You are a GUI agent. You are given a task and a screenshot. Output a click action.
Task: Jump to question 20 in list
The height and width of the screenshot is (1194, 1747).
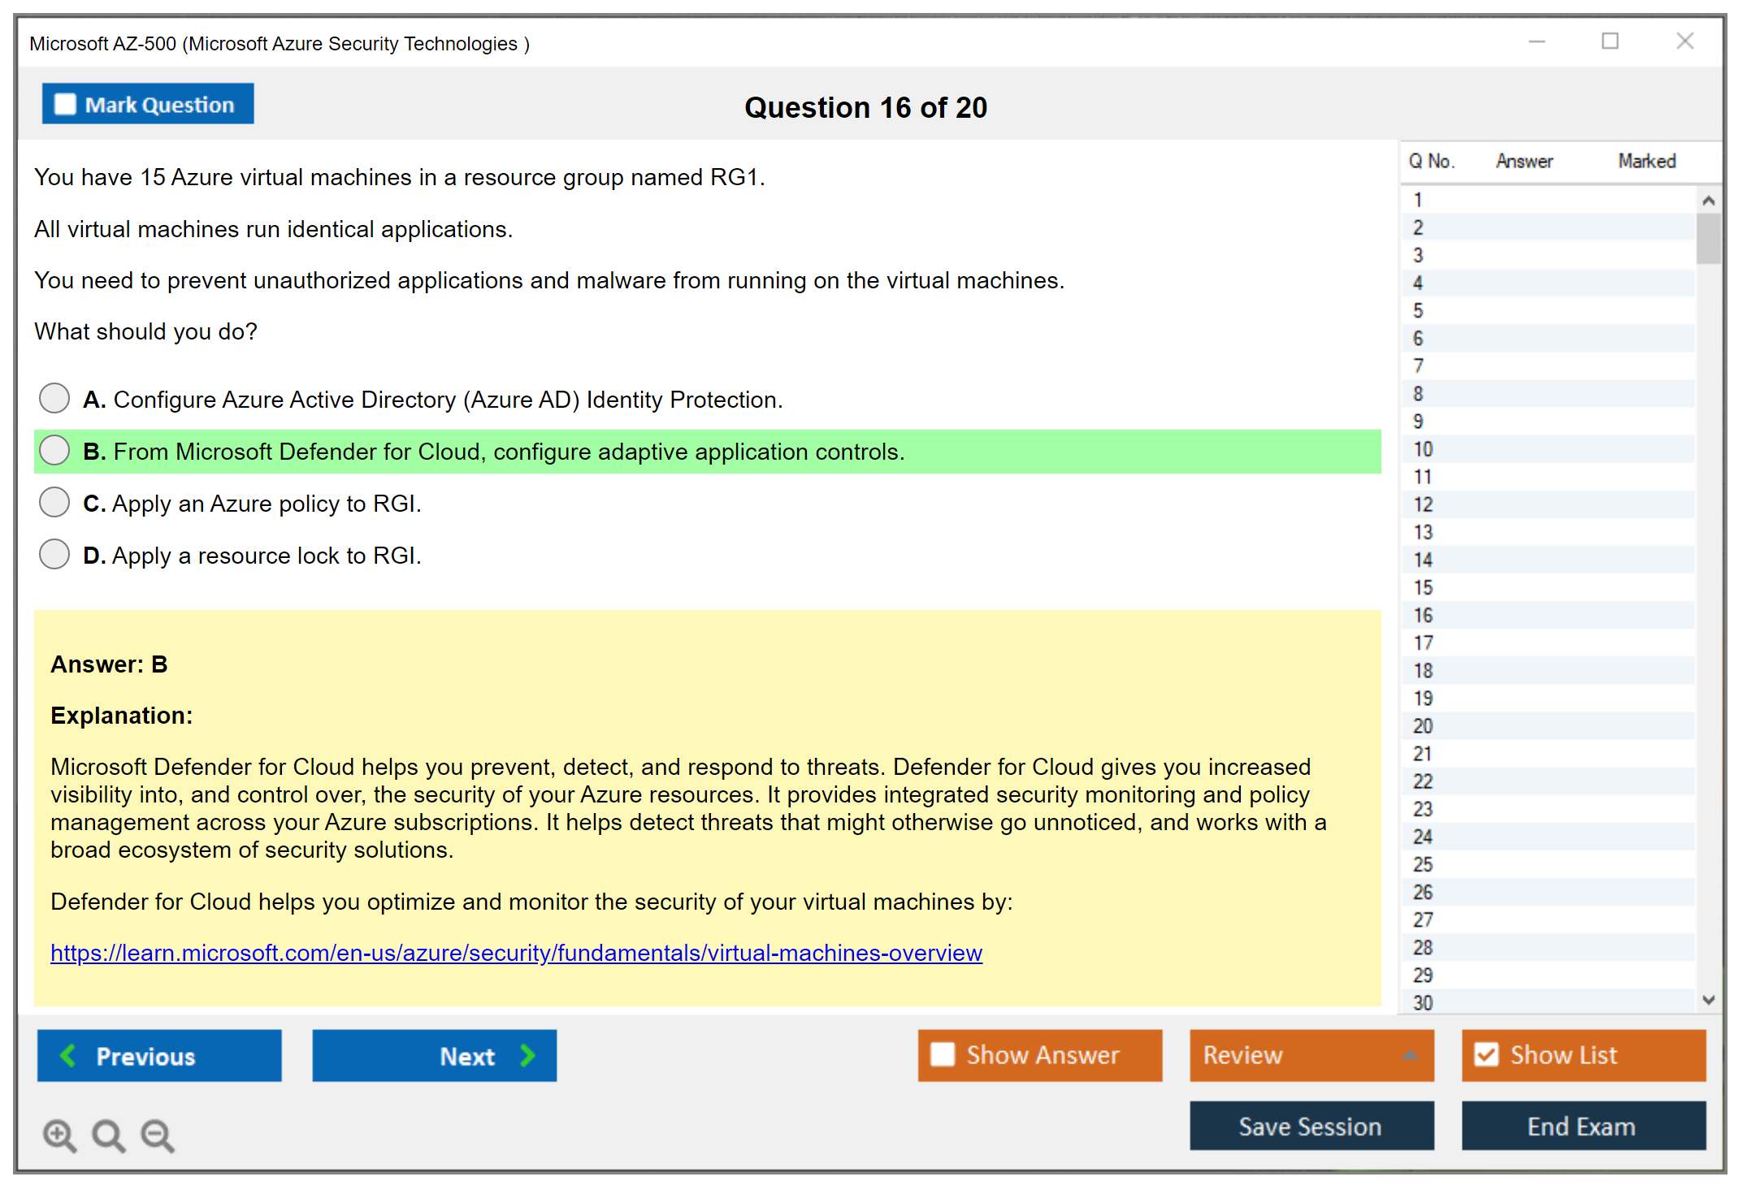(1423, 726)
